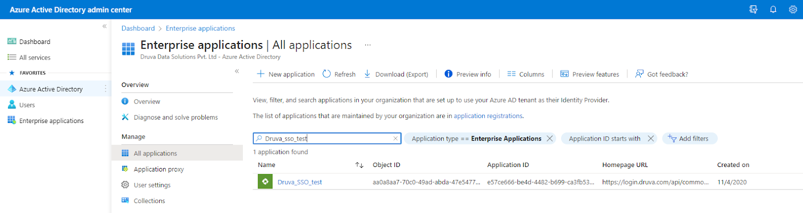Open notifications bell icon in header
Screen dimensions: 803x213
[x=773, y=9]
